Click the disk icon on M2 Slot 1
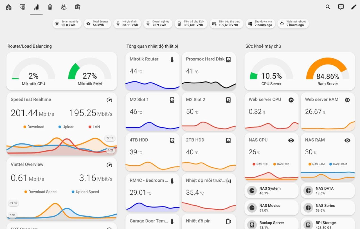Screen dimensions: 360x229 pos(172,100)
